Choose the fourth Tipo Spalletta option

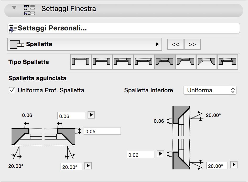click(144, 62)
